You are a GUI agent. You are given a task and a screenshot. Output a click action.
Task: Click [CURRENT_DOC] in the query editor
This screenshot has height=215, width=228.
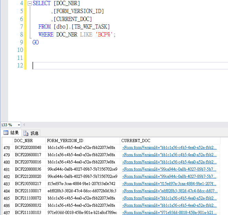coord(73,19)
